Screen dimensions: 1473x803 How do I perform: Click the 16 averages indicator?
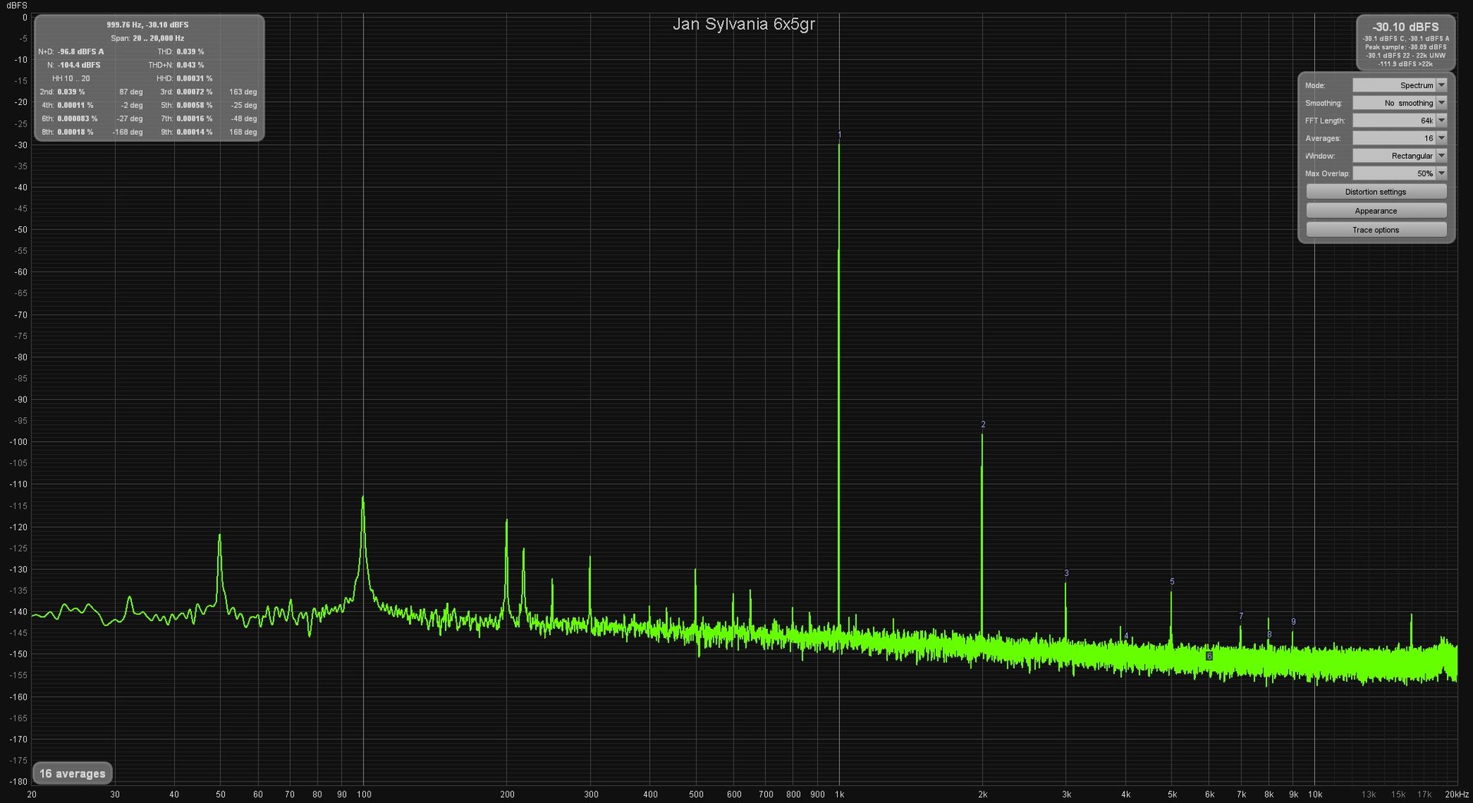point(72,773)
